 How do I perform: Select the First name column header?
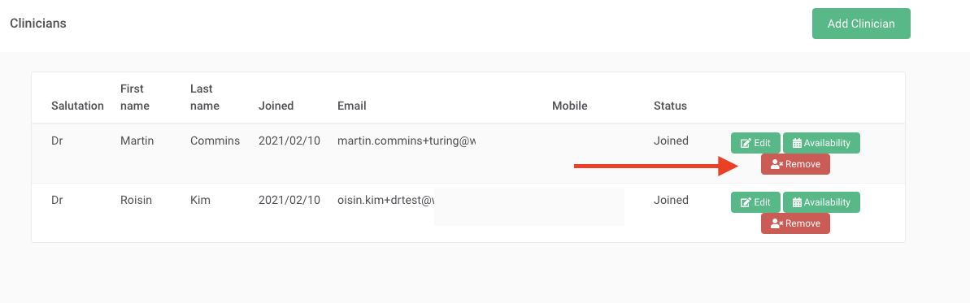click(135, 97)
